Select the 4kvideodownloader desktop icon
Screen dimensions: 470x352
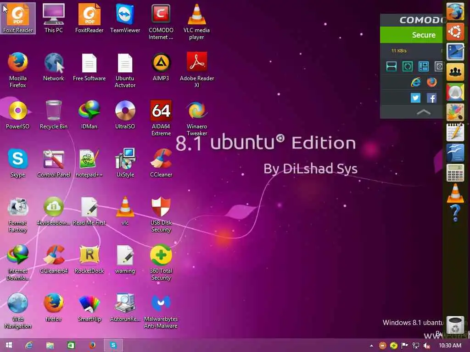[53, 211]
